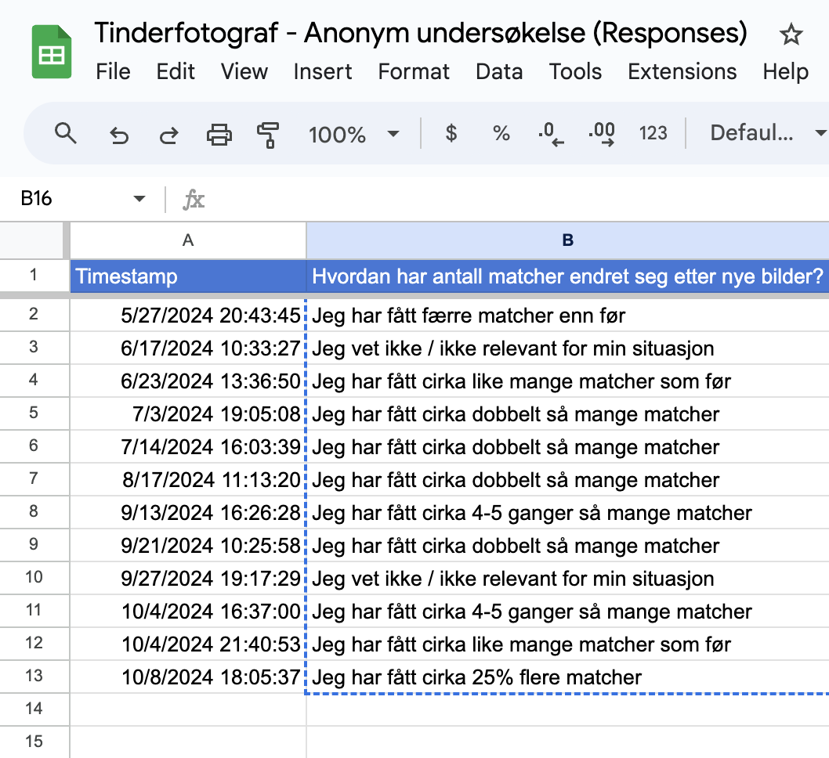Open the Print dialog icon
This screenshot has height=758, width=829.
[219, 133]
